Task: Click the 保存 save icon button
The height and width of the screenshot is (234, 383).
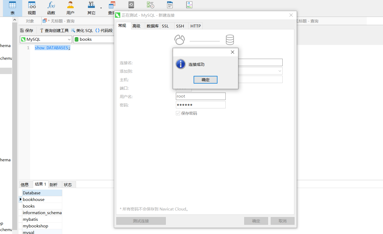Action: point(27,31)
